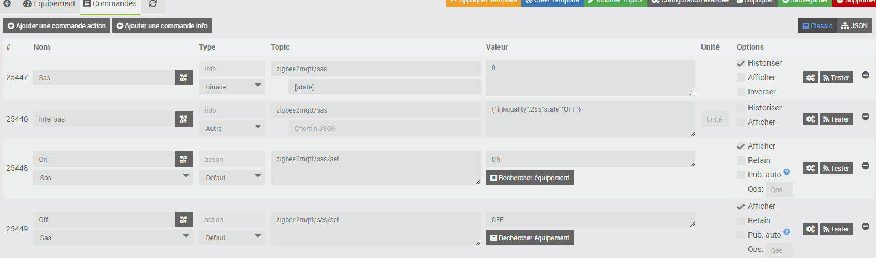This screenshot has height=258, width=876.
Task: Enable Retain for the On command
Action: click(741, 161)
